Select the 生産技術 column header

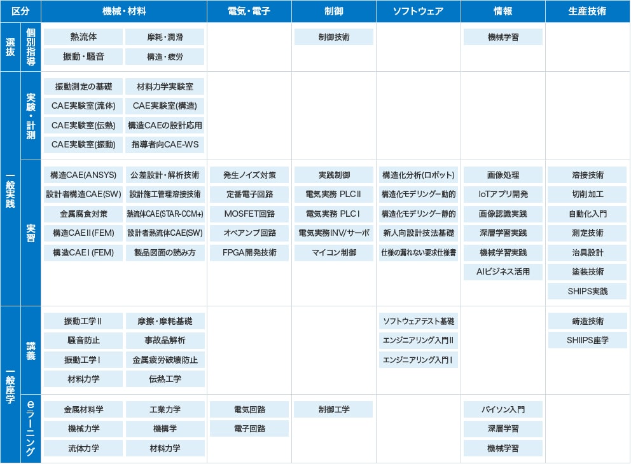(587, 11)
